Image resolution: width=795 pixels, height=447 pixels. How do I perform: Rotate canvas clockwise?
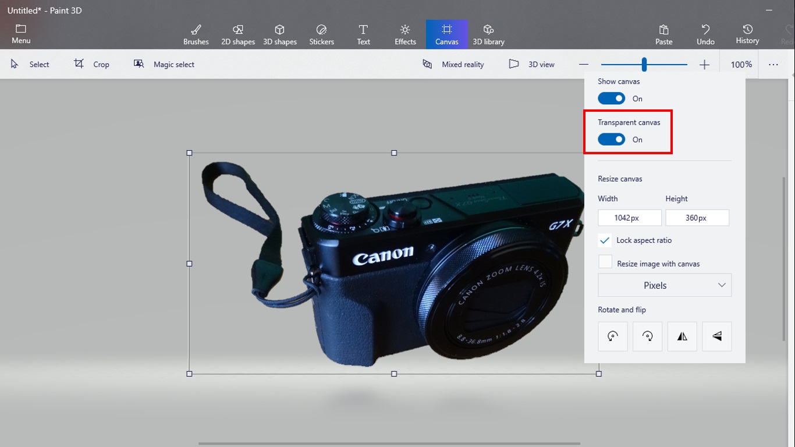point(648,336)
